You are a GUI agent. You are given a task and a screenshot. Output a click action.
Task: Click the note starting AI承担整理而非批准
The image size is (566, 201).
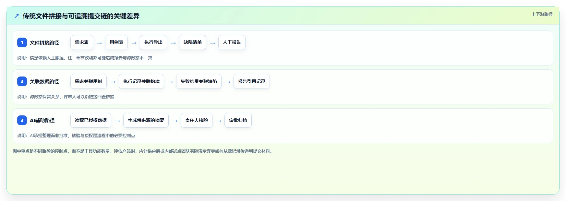click(76, 136)
